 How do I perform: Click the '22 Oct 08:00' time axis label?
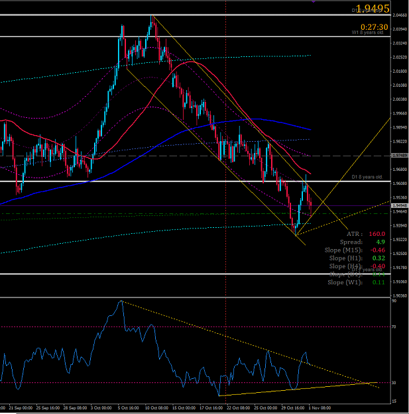(239, 408)
